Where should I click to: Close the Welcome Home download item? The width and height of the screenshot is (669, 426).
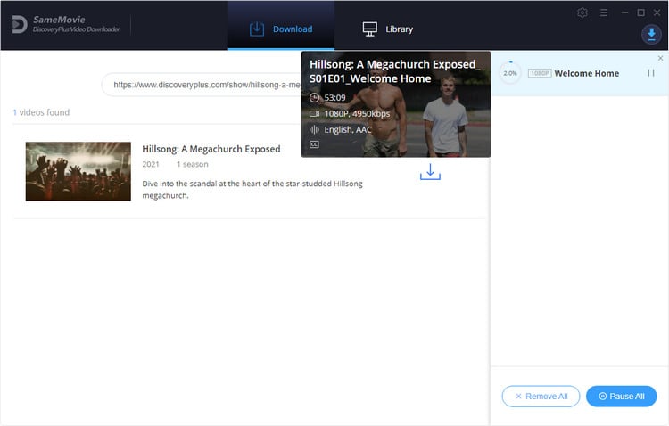click(x=660, y=58)
